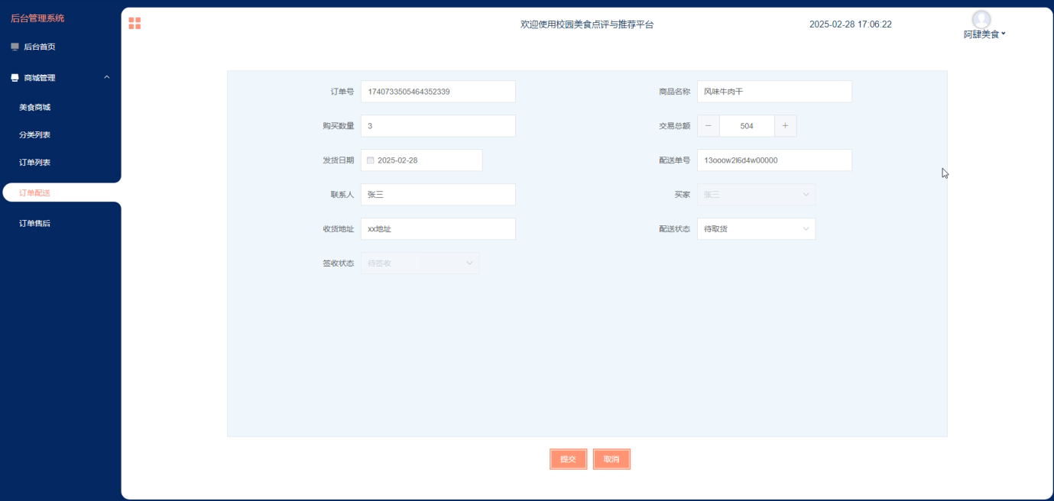Viewport: 1054px width, 501px height.
Task: Click the monitor icon beside 后台首页
Action: (x=15, y=47)
